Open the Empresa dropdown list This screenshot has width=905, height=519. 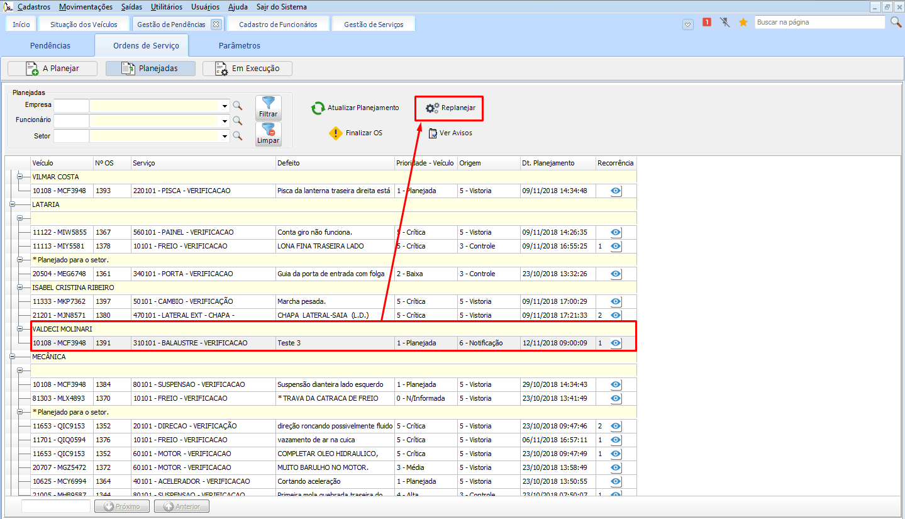click(225, 106)
